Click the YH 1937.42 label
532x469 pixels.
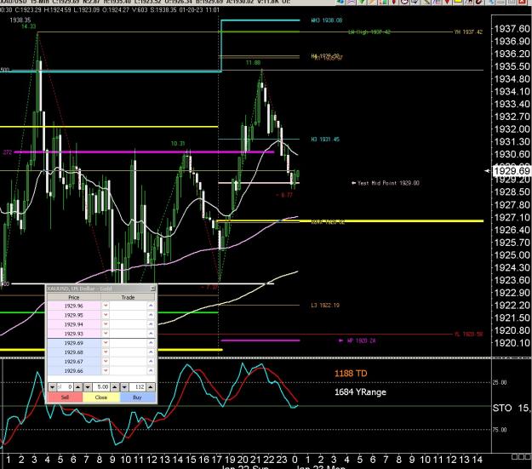point(468,31)
